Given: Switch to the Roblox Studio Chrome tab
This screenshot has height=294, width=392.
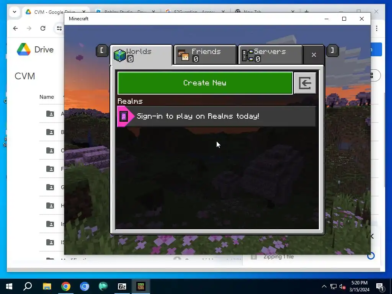Looking at the screenshot, I should (x=125, y=12).
